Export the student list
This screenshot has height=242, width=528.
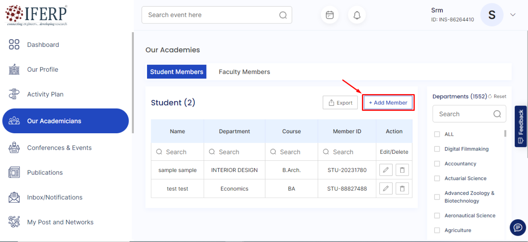pyautogui.click(x=340, y=103)
